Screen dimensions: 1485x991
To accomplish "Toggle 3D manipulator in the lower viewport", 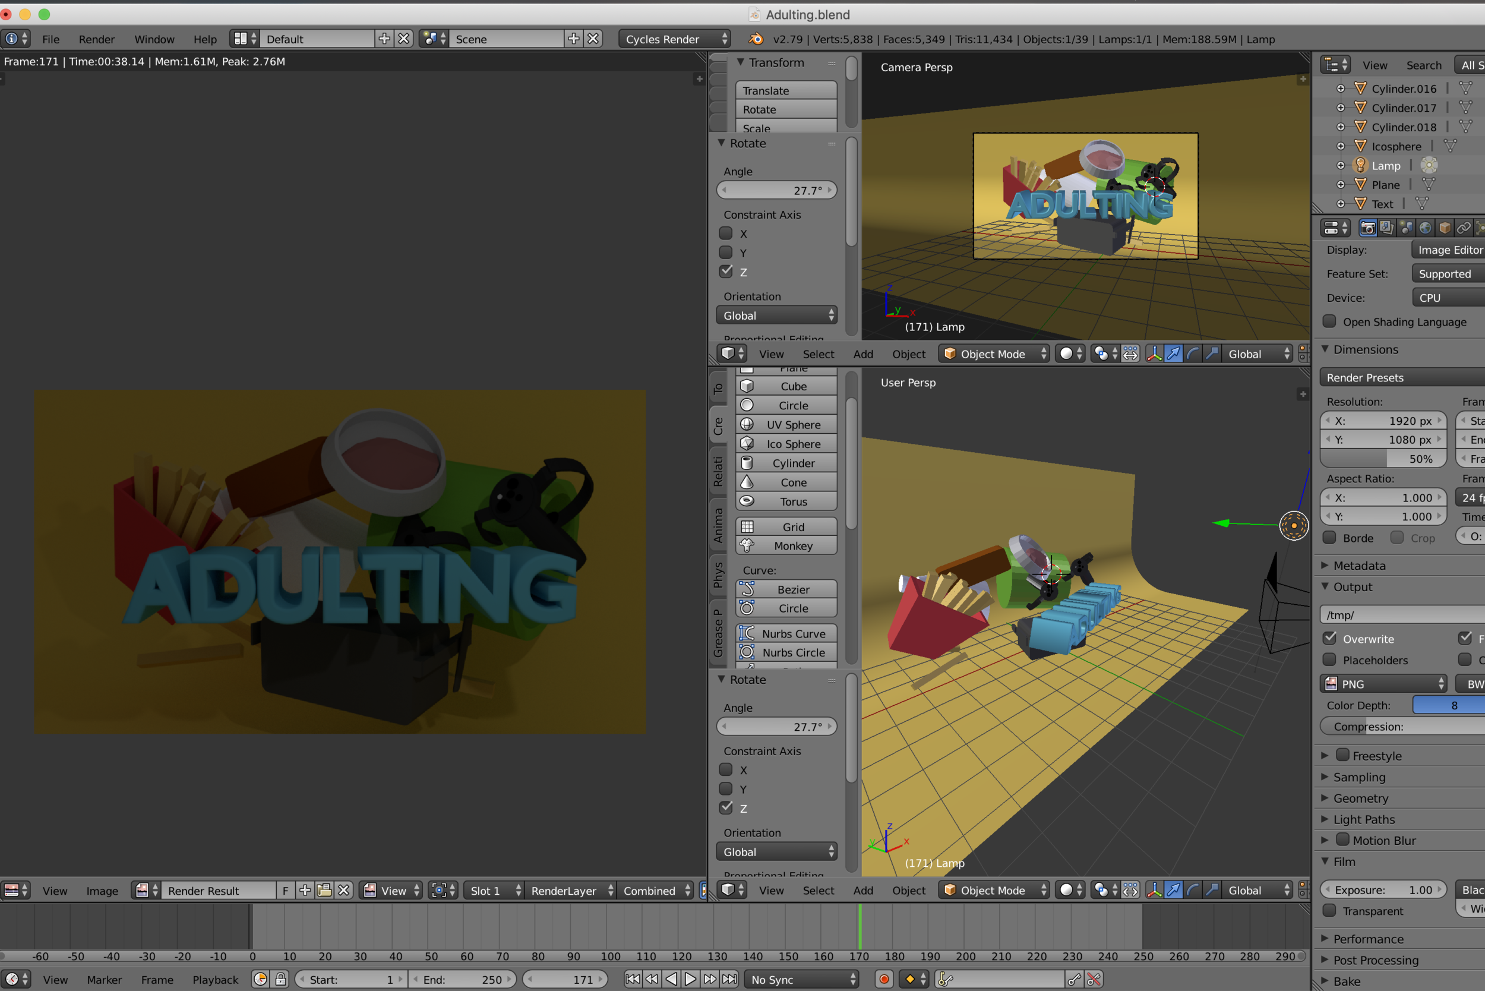I will click(x=1154, y=890).
